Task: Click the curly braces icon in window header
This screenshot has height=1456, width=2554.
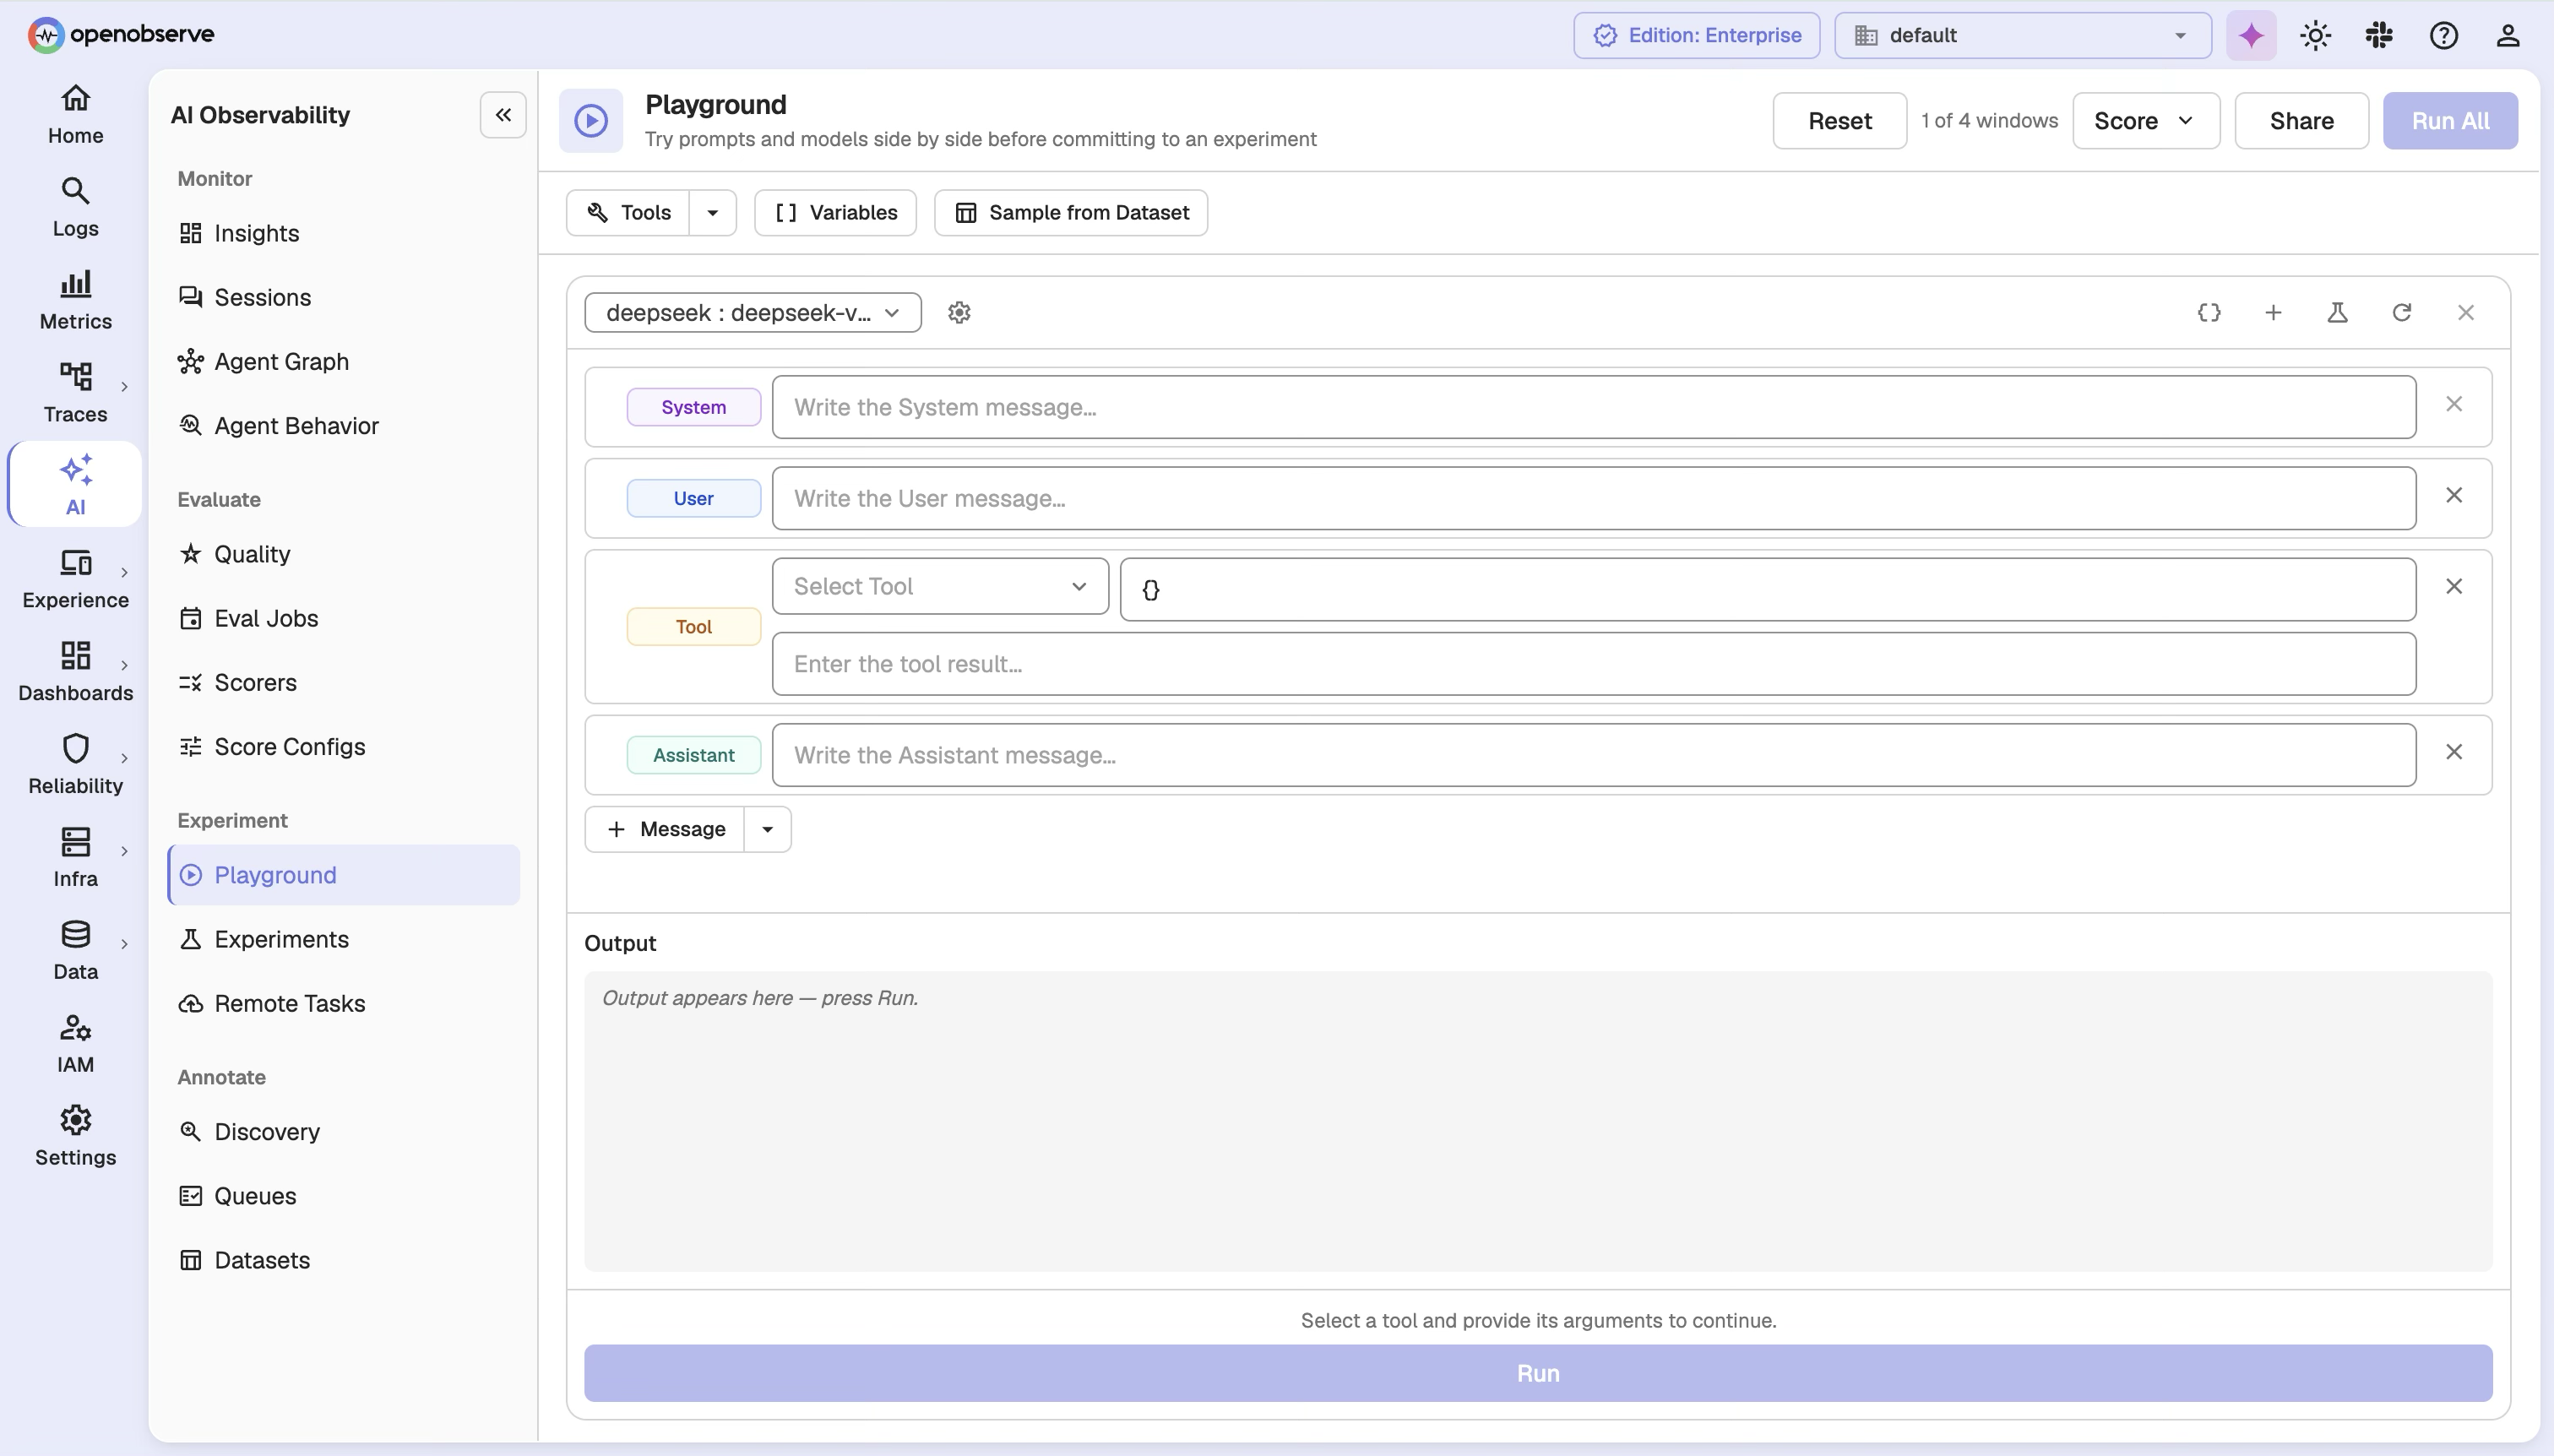Action: coord(2209,313)
